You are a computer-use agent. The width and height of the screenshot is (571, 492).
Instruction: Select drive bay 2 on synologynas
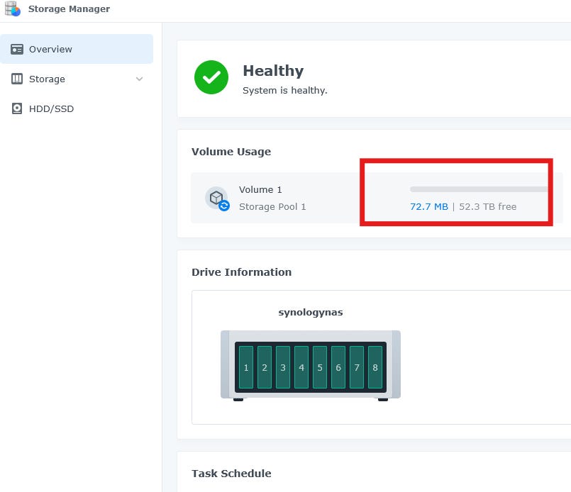(265, 367)
